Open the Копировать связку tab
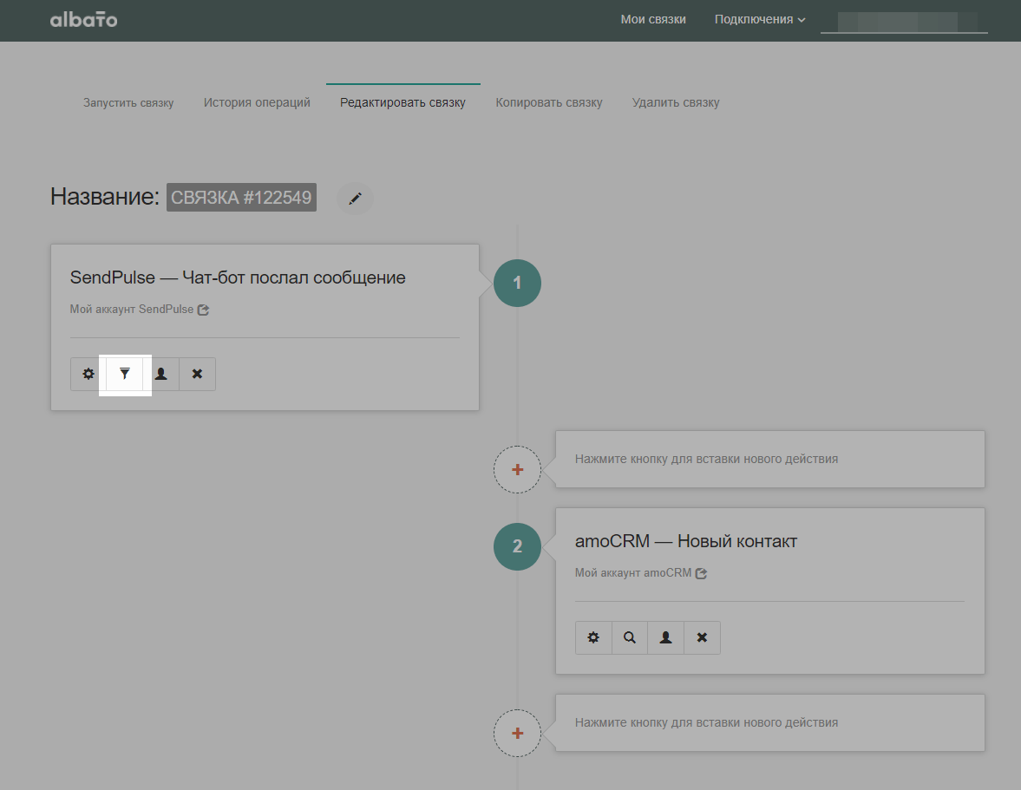 549,103
